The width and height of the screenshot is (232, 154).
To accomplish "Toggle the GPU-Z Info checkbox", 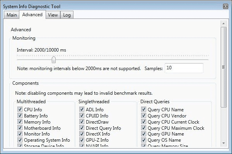I will point(82,141).
